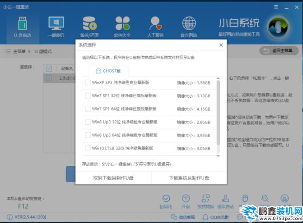Open the U盘启动 tool icon
Image resolution: width=303 pixels, height=223 pixels.
click(23, 23)
